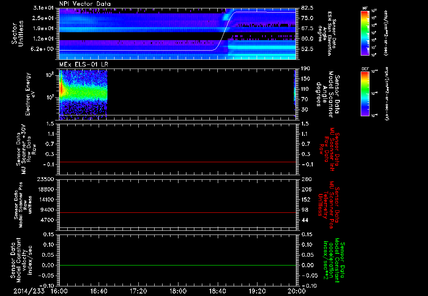This screenshot has width=428, height=296.
Task: Click the '67.5' sun elevation tick value
Action: tap(307, 28)
